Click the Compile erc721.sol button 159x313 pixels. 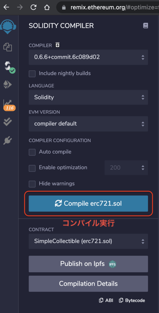coord(88,204)
